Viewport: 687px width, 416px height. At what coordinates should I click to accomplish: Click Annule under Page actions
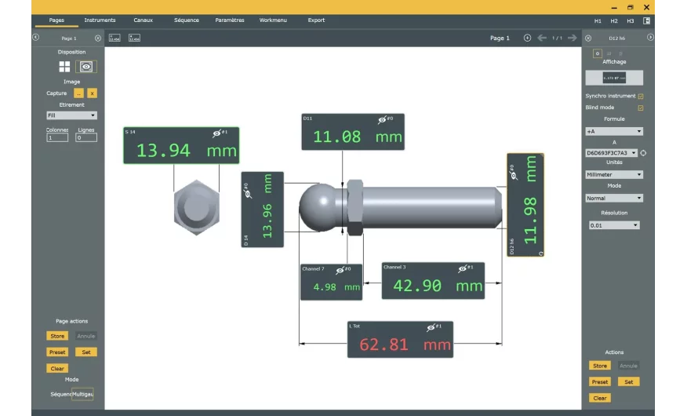tap(86, 336)
